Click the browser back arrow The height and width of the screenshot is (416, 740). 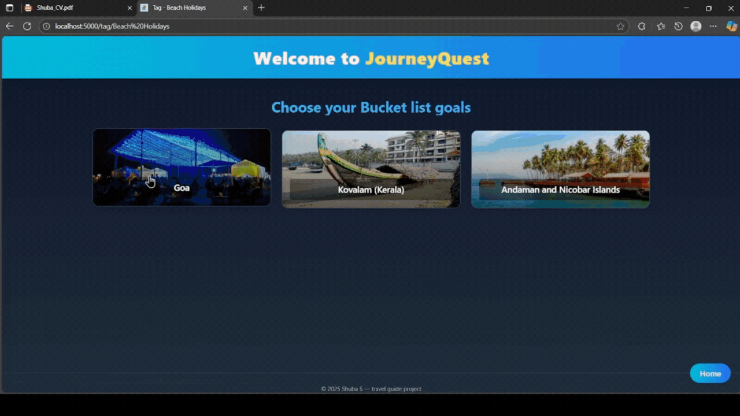click(x=9, y=26)
